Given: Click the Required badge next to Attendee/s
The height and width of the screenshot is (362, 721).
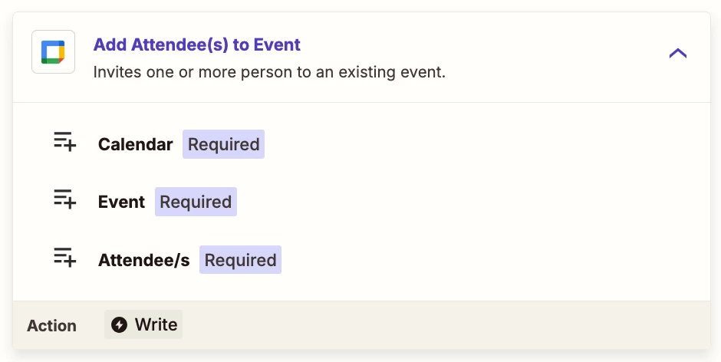Looking at the screenshot, I should pos(240,260).
